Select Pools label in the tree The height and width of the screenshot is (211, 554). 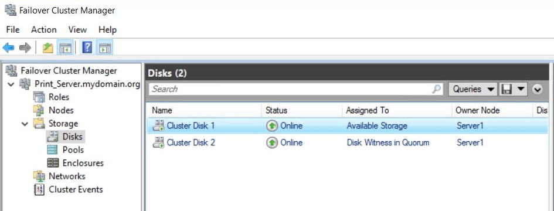[73, 150]
